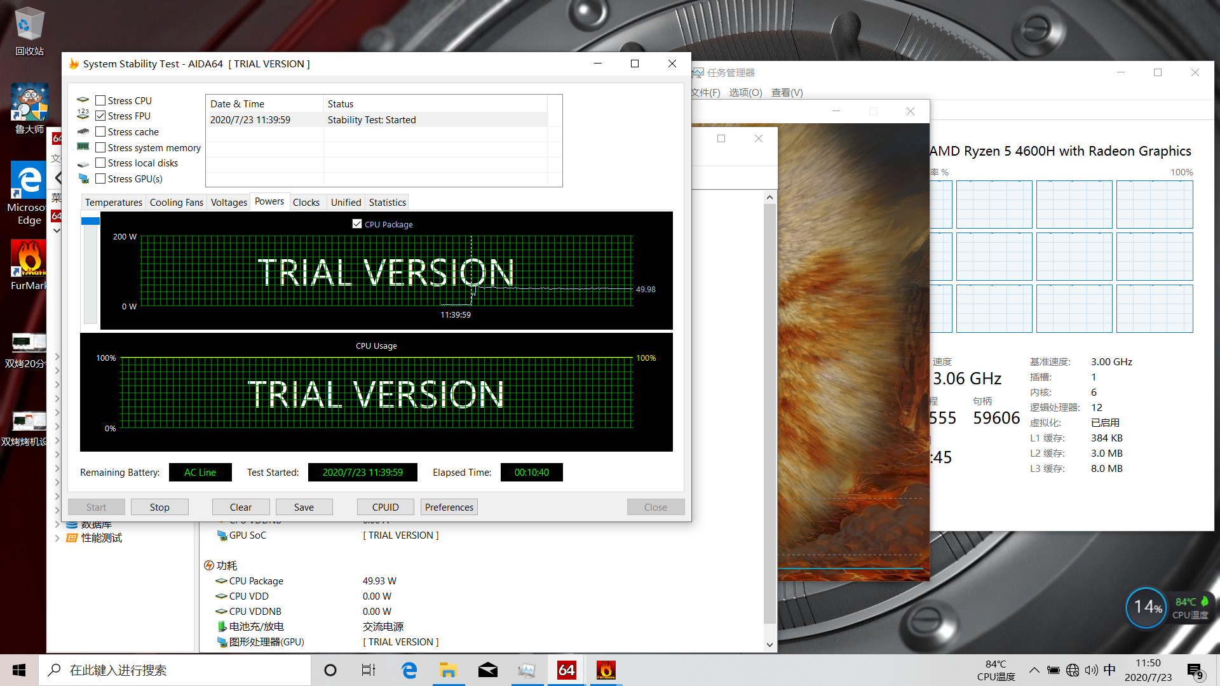Image resolution: width=1220 pixels, height=686 pixels.
Task: Click the taskbar clock 11:50
Action: coord(1148,670)
